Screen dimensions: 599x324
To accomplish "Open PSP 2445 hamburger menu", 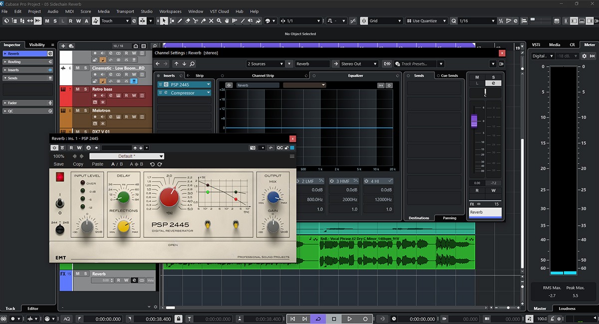I will tap(292, 156).
